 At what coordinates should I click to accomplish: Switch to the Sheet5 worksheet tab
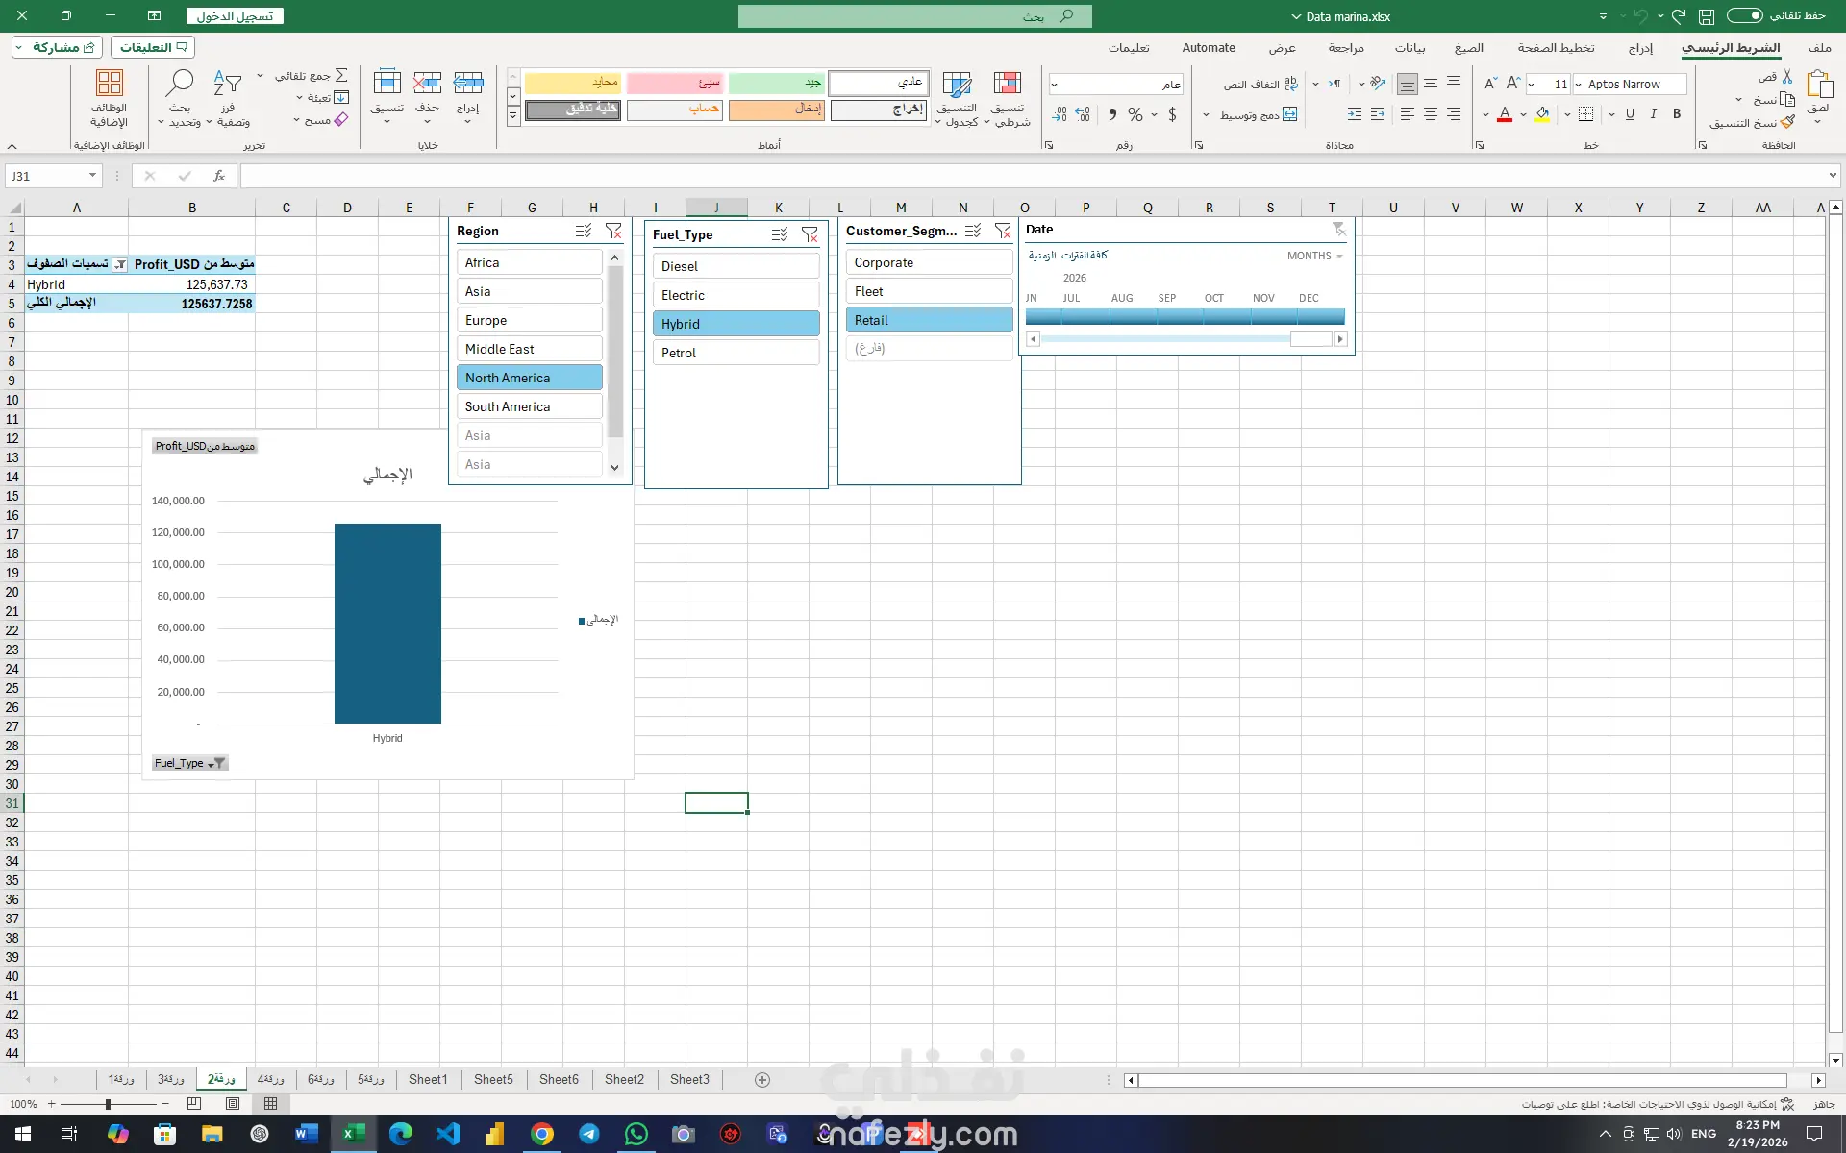(x=493, y=1079)
